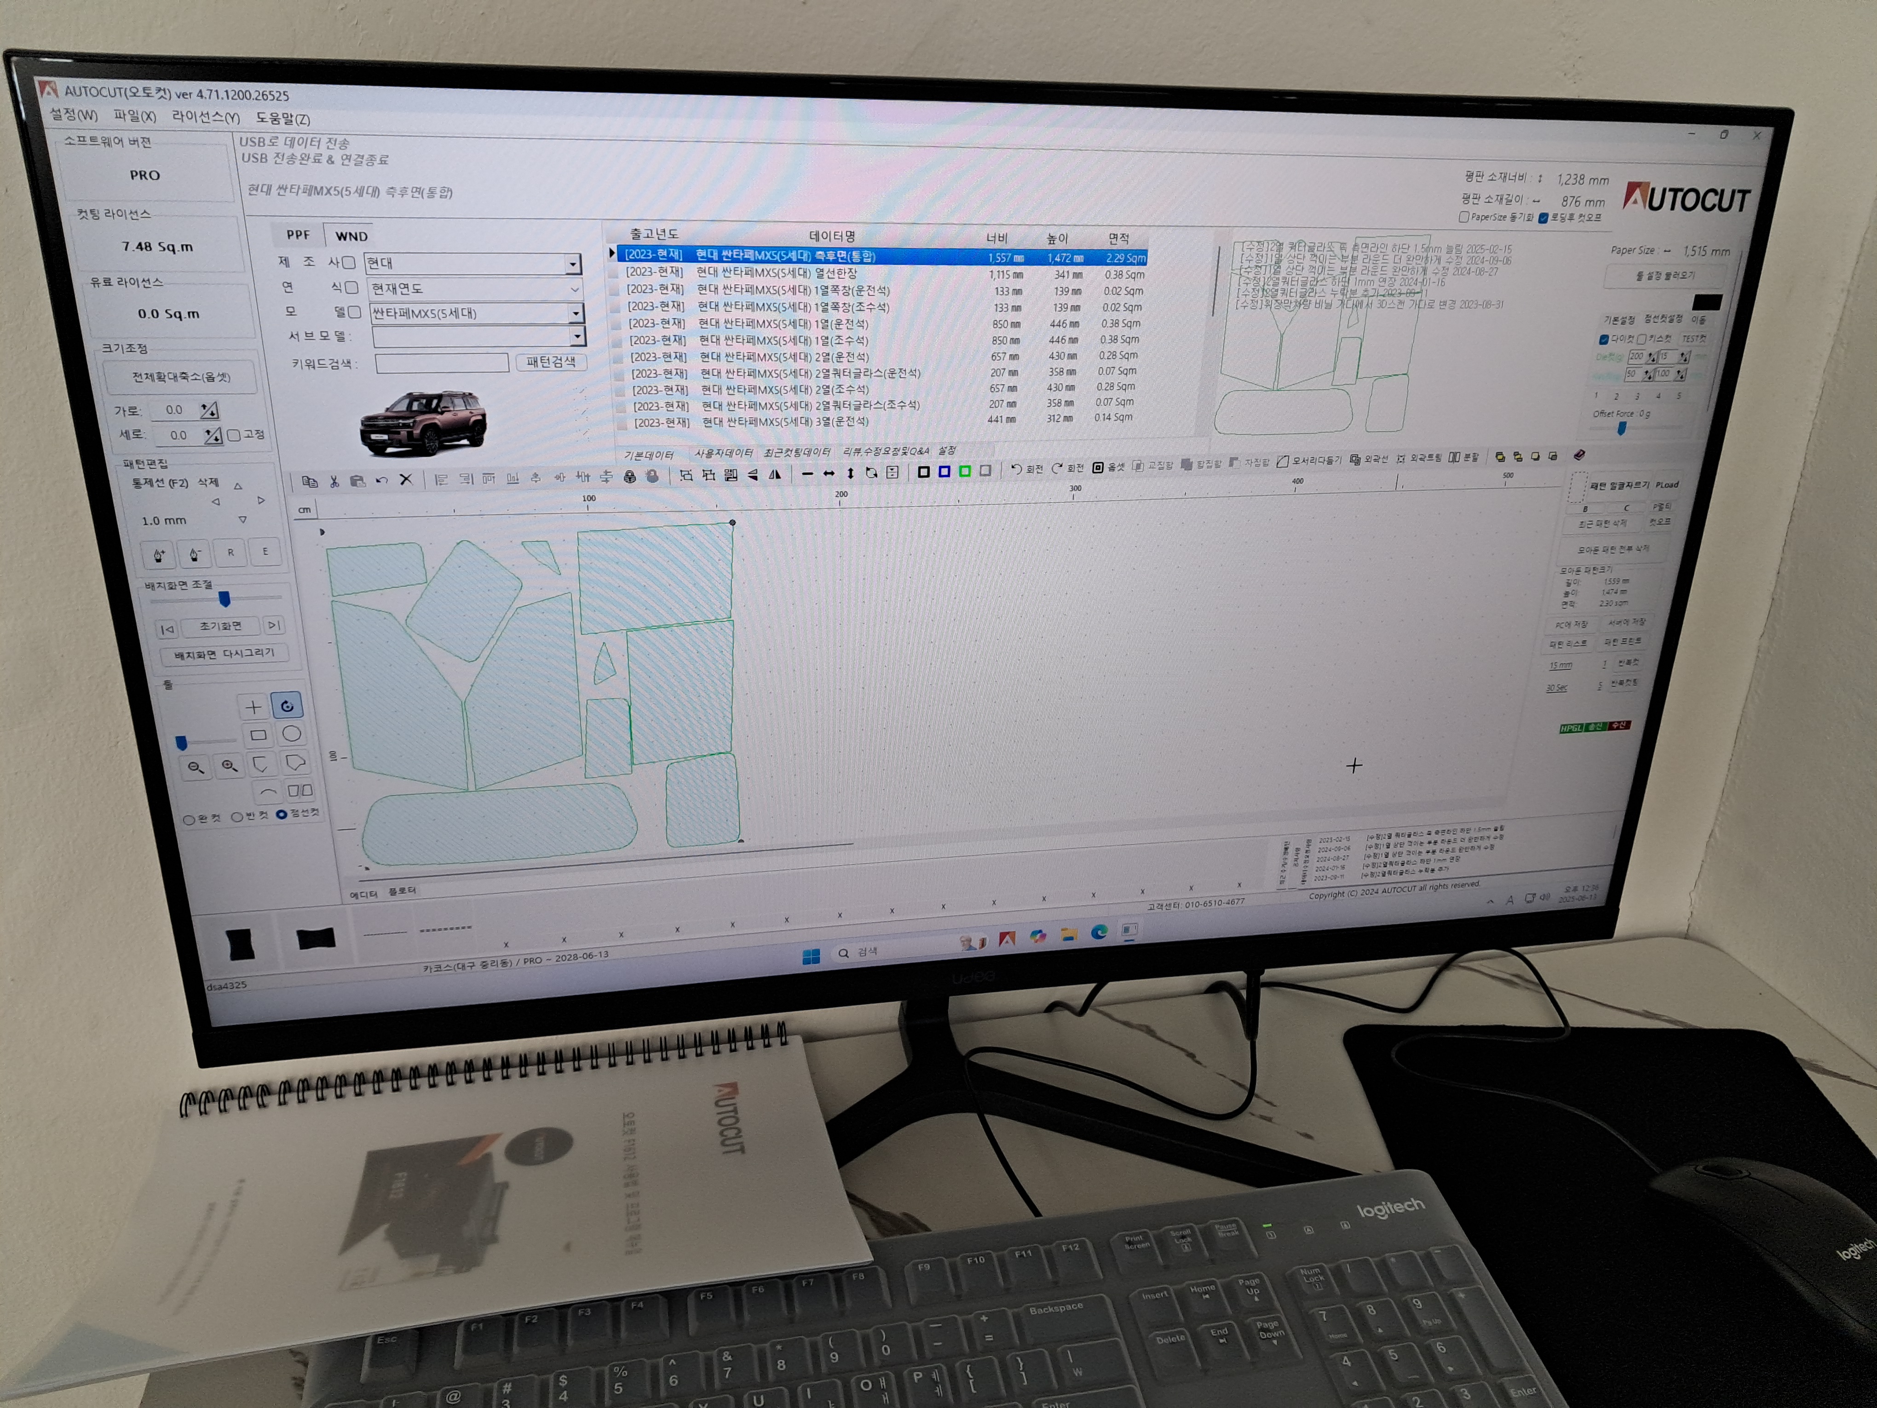Click the horizontal mirror flip icon
The width and height of the screenshot is (1877, 1408).
775,475
